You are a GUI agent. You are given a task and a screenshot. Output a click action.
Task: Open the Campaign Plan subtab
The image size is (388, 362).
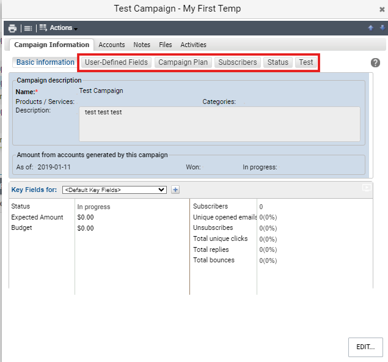click(183, 62)
